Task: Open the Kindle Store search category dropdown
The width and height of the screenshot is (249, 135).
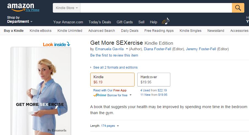Action: [x=67, y=8]
